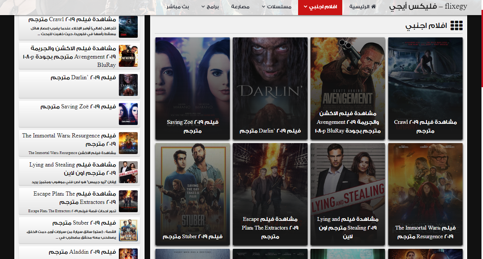This screenshot has width=483, height=259.
Task: Open The Immortal Wars: Resurgence poster card
Action: pos(425,194)
